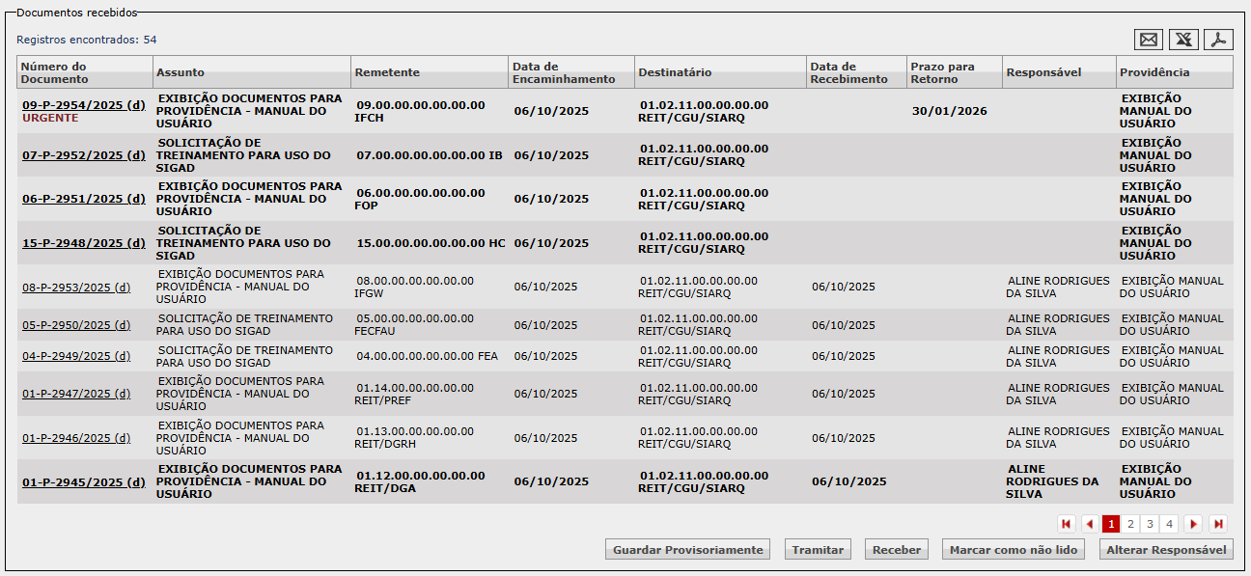Go to the next page arrow
1251x576 pixels.
click(x=1194, y=524)
